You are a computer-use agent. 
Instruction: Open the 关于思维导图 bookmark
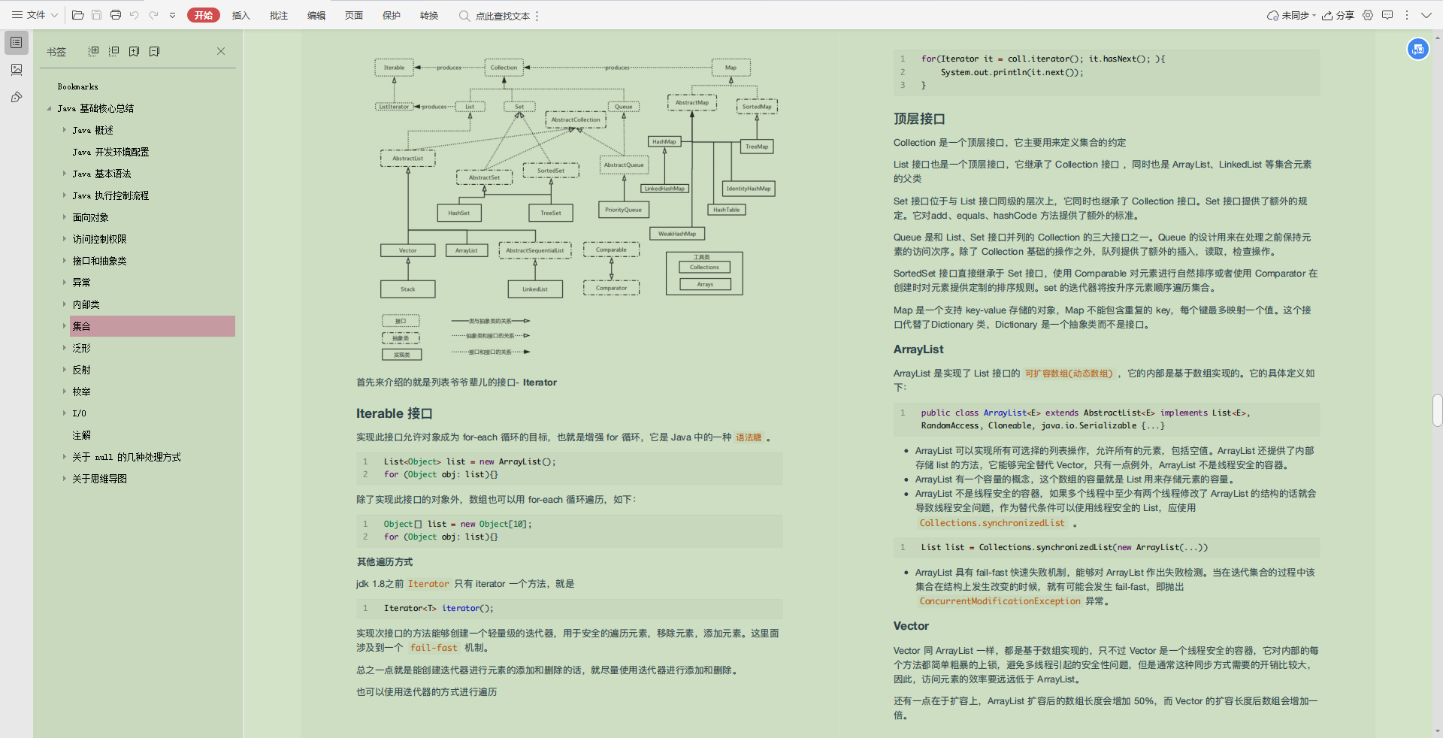point(99,479)
